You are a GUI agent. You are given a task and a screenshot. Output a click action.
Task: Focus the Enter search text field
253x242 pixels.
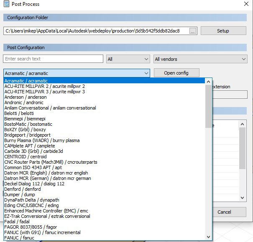pyautogui.click(x=53, y=59)
